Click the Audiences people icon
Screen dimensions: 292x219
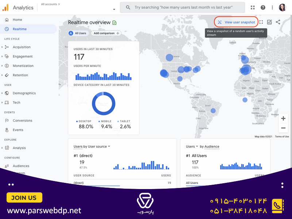7,166
